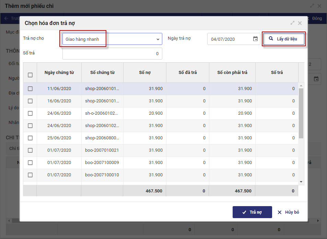This screenshot has height=239, width=327.
Task: Click Hủy bỏ to cancel
Action: pyautogui.click(x=288, y=212)
